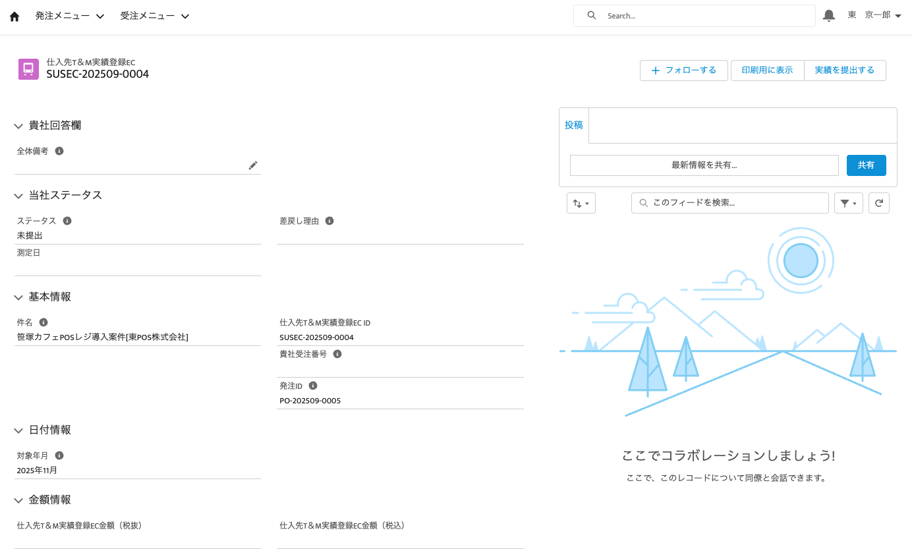Refresh the feed

878,203
